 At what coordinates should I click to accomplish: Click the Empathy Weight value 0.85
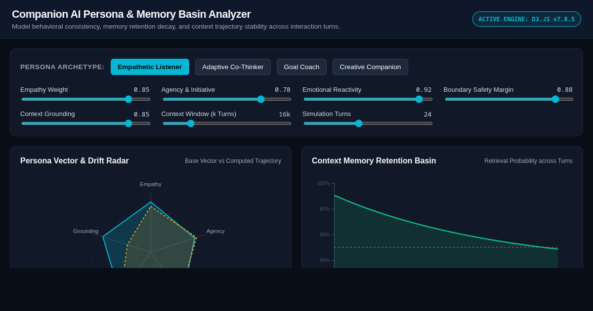tap(141, 90)
